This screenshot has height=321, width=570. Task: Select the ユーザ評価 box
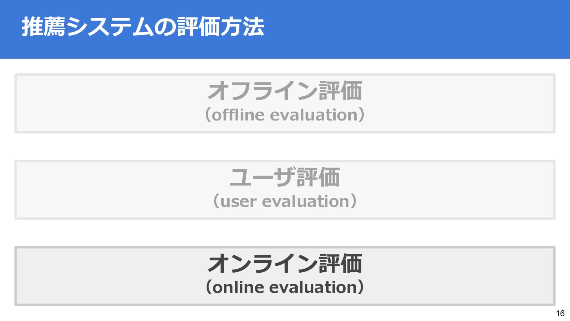click(455, 189)
